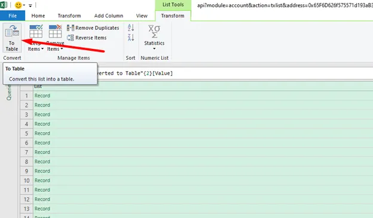Open the Keep Items dropdown

coord(36,38)
